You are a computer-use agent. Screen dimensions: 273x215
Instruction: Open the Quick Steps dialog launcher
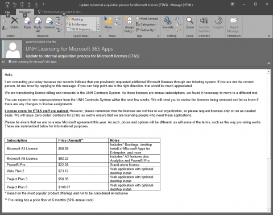(100, 36)
